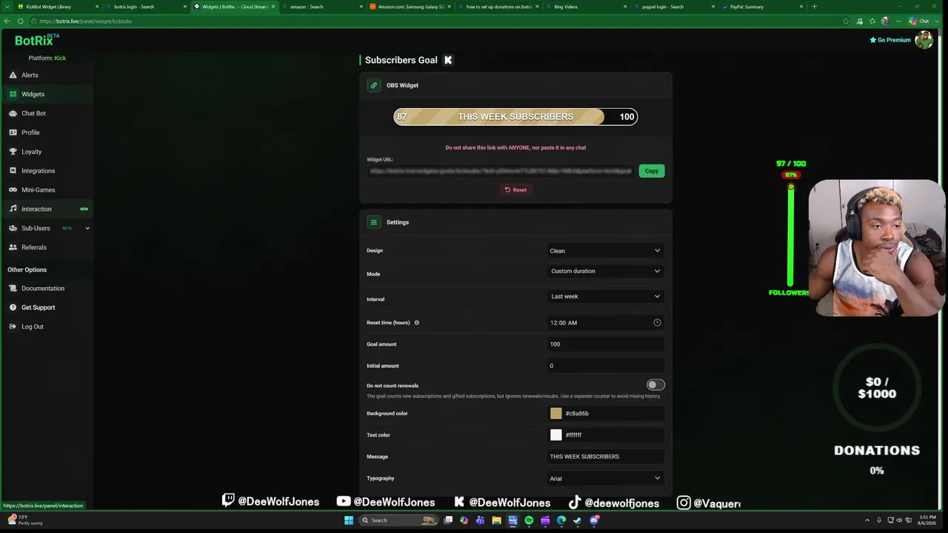Switch to botrix login - Search tab
This screenshot has height=533, width=948.
(x=147, y=7)
